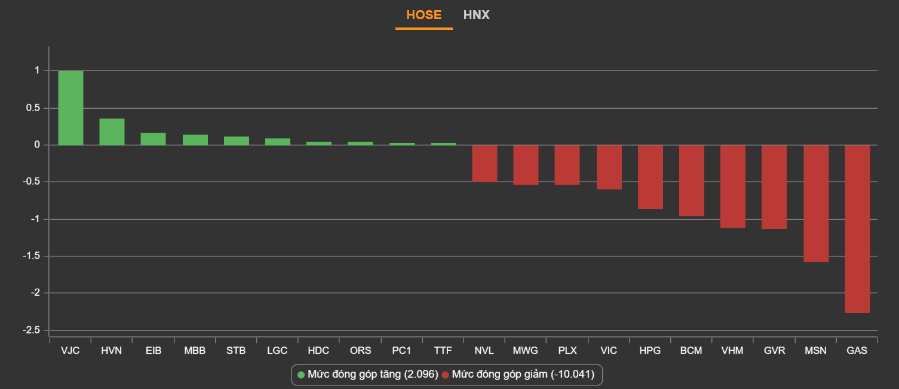Click the VIC red bar

click(609, 167)
